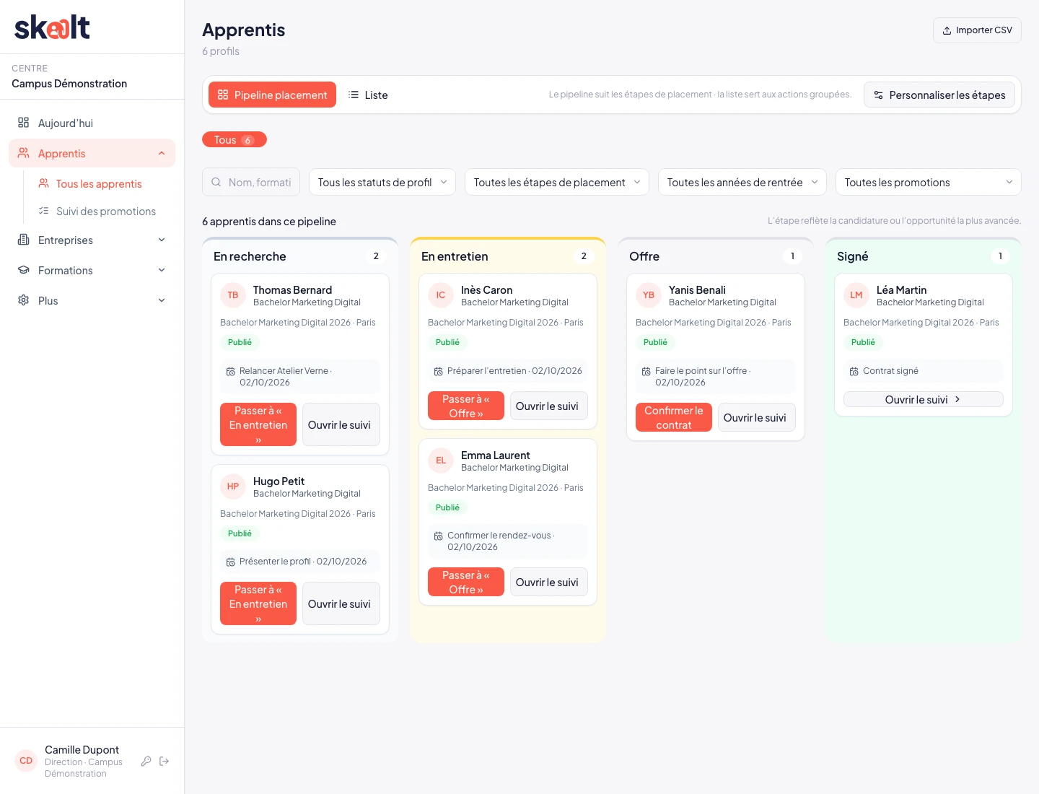Image resolution: width=1039 pixels, height=794 pixels.
Task: Expand the Entreprises sidebar section
Action: coord(92,240)
